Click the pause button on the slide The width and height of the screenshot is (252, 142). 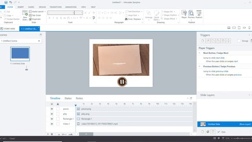pyautogui.click(x=122, y=82)
